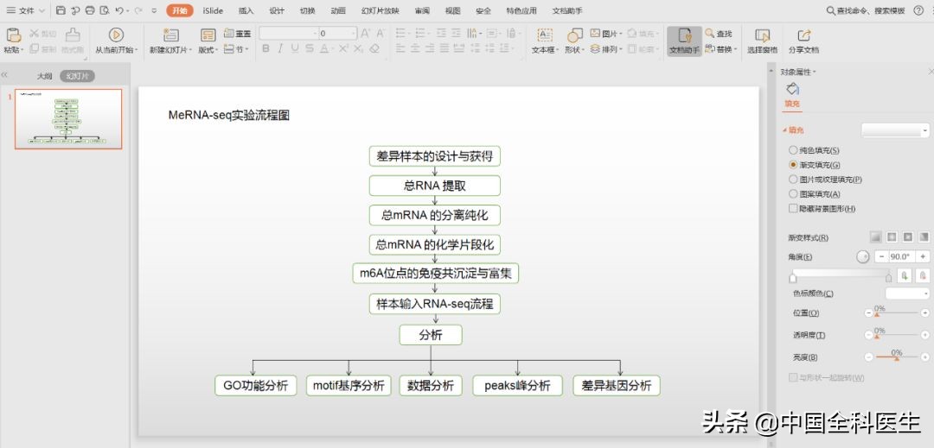Click Share Document (分享文档) icon
The width and height of the screenshot is (934, 448).
(x=803, y=35)
